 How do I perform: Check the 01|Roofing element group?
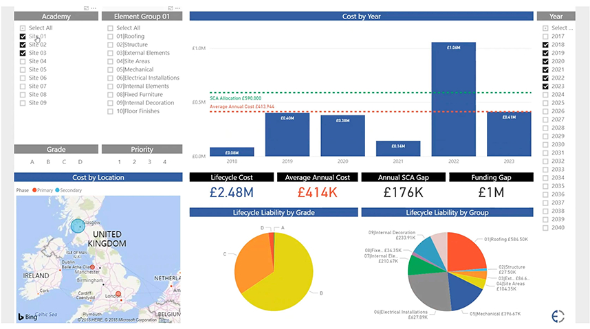click(x=110, y=36)
